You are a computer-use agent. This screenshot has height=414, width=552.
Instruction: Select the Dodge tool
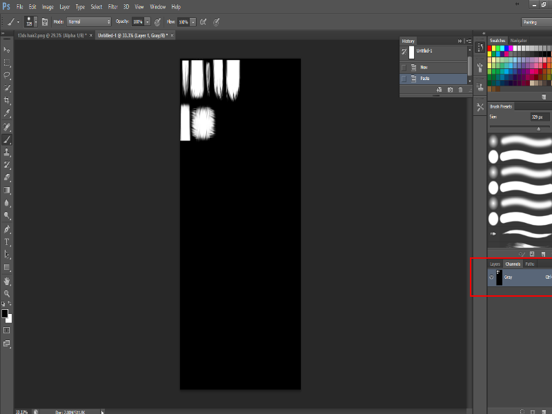pos(7,215)
